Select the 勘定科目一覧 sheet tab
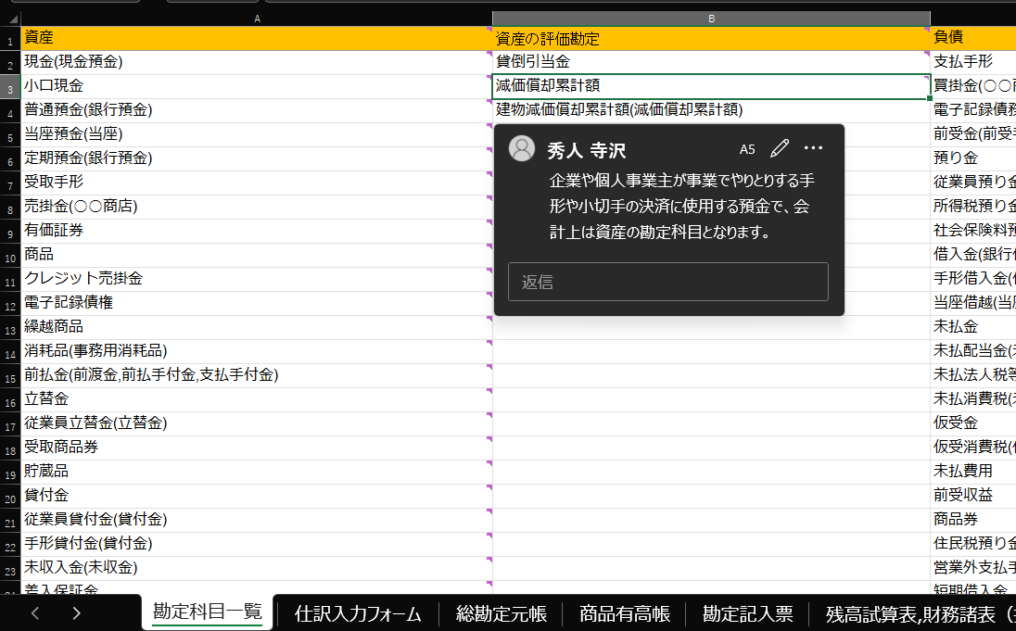This screenshot has height=631, width=1016. click(207, 612)
